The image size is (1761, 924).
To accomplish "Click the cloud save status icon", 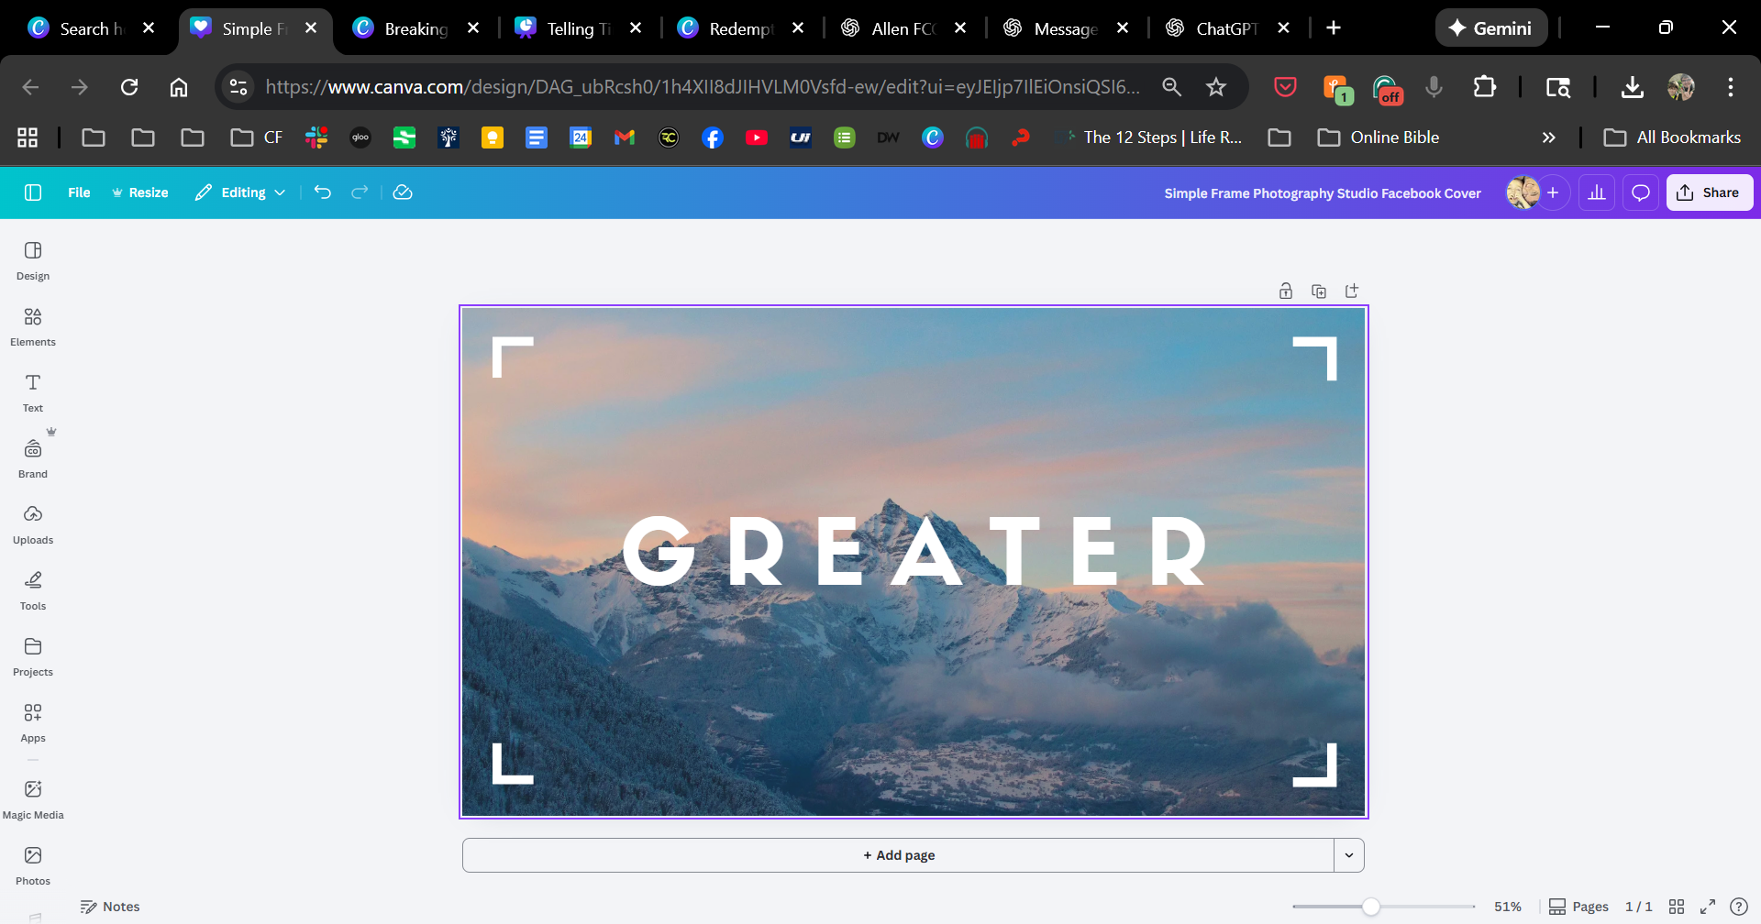I will (x=403, y=192).
